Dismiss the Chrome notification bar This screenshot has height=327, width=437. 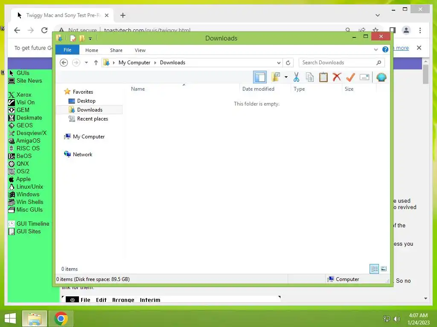point(419,48)
